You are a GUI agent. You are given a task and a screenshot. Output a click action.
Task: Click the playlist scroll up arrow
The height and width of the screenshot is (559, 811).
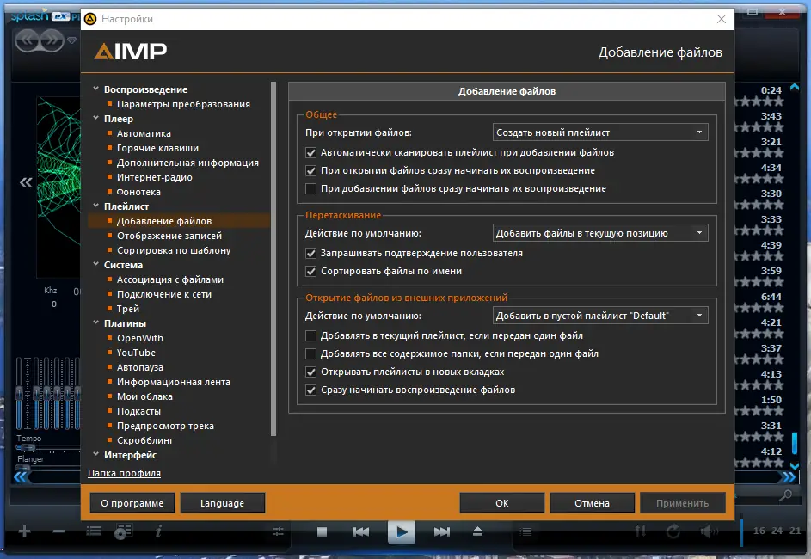[x=795, y=88]
